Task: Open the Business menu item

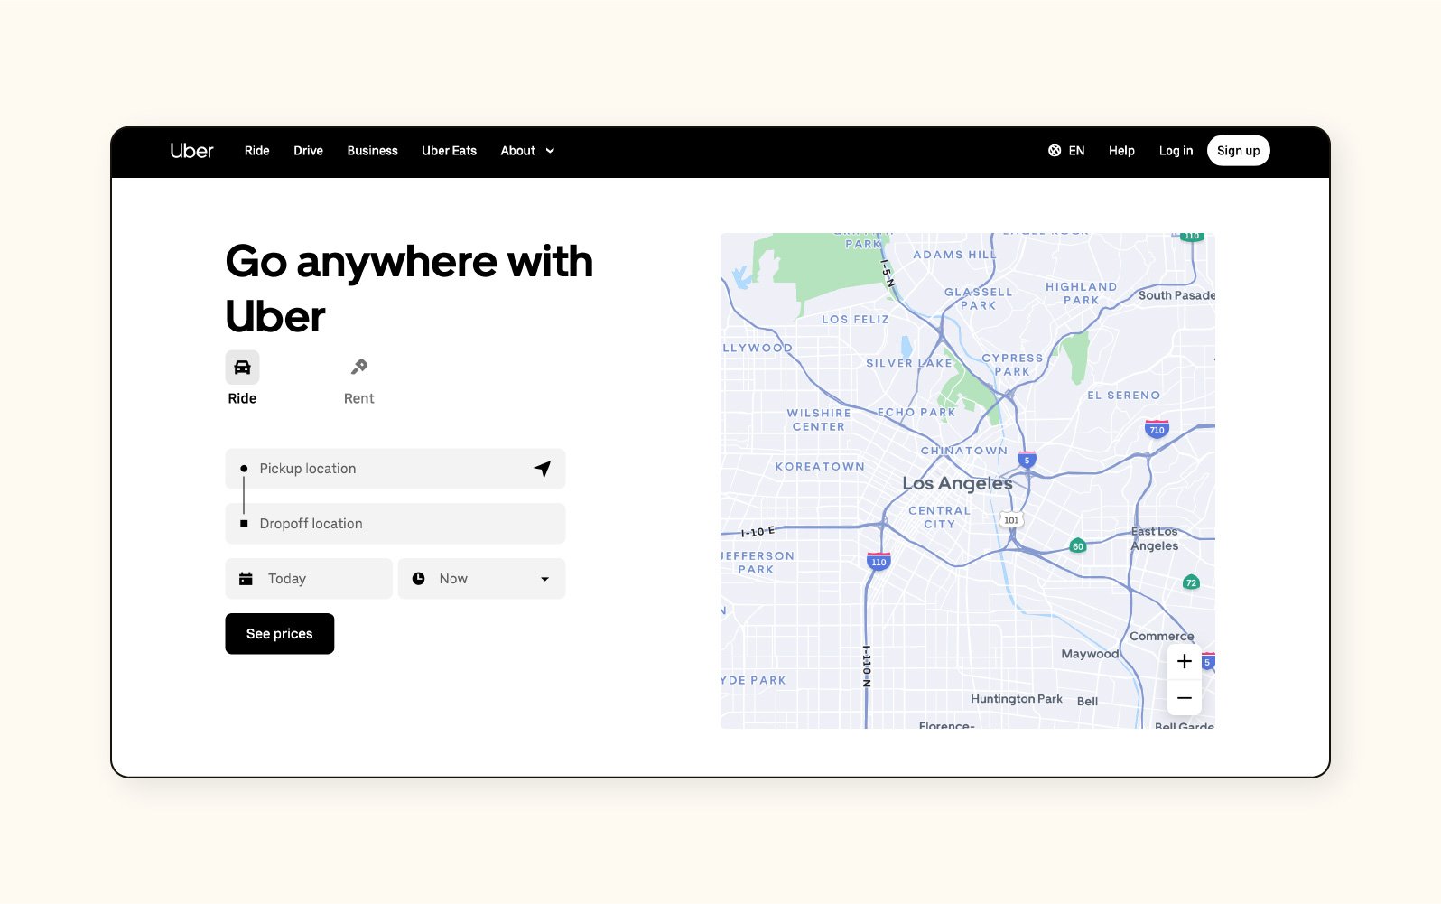Action: 372,151
